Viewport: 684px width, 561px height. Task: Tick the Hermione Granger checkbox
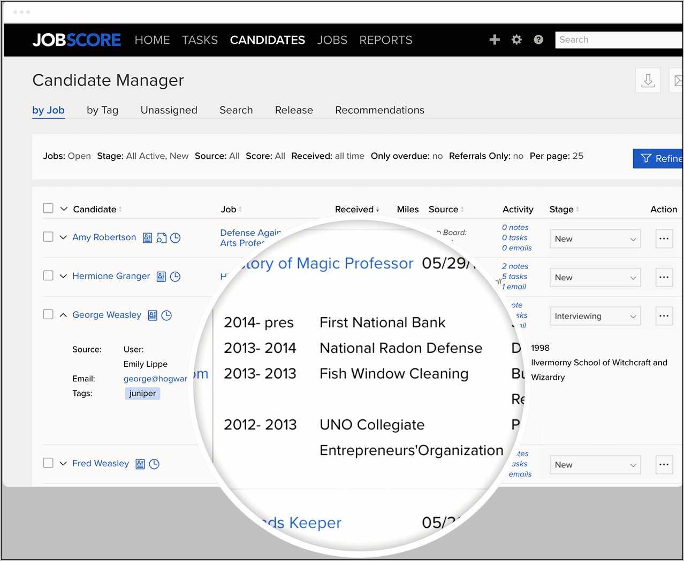48,275
